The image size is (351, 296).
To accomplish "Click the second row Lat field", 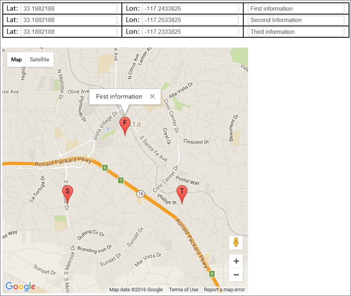I will [x=69, y=20].
